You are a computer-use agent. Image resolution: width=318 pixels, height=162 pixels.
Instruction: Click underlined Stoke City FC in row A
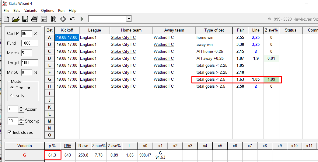(123, 37)
